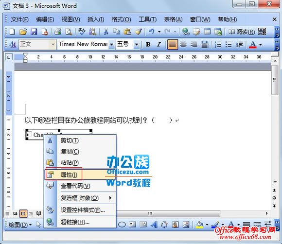Screen dimensions: 282x244
Task: Insert clip art from drawing toolbar
Action: 175,224
